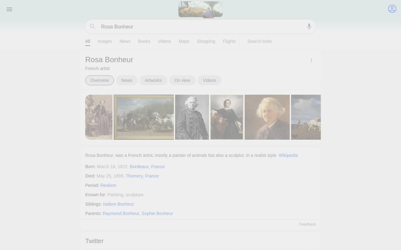Open seated woman beside chair photo thumbnail

click(99, 117)
